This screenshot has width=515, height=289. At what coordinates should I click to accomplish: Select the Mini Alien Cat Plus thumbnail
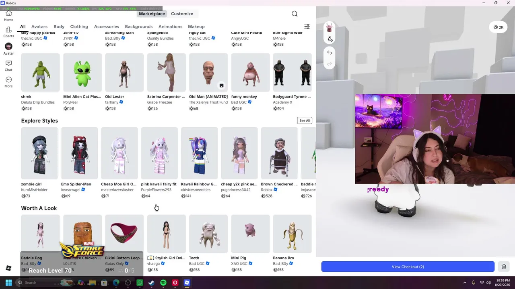click(82, 72)
